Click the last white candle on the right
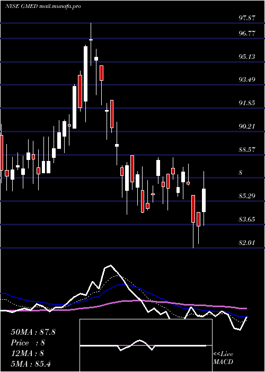The image size is (265, 372). pyautogui.click(x=204, y=200)
